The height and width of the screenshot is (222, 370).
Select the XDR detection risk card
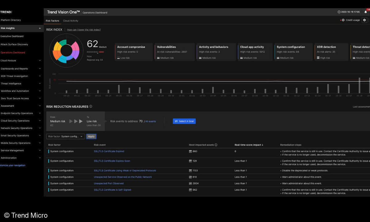[x=332, y=52]
